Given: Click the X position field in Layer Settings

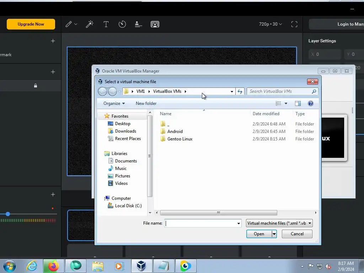Looking at the screenshot, I should point(325,54).
